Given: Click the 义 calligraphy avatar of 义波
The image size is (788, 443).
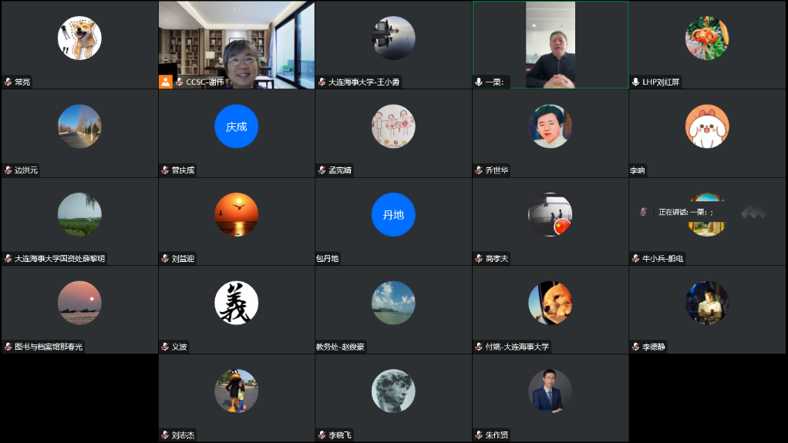Looking at the screenshot, I should 236,303.
